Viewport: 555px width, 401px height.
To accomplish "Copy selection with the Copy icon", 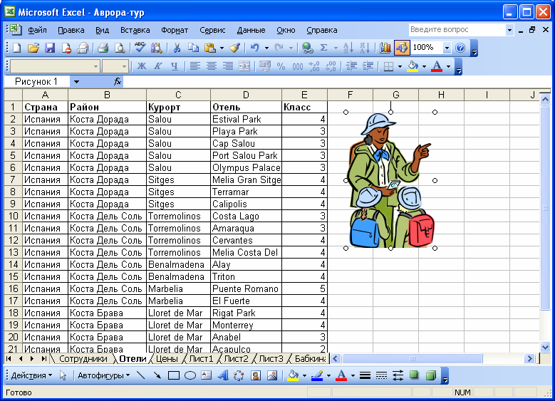I will click(x=193, y=48).
